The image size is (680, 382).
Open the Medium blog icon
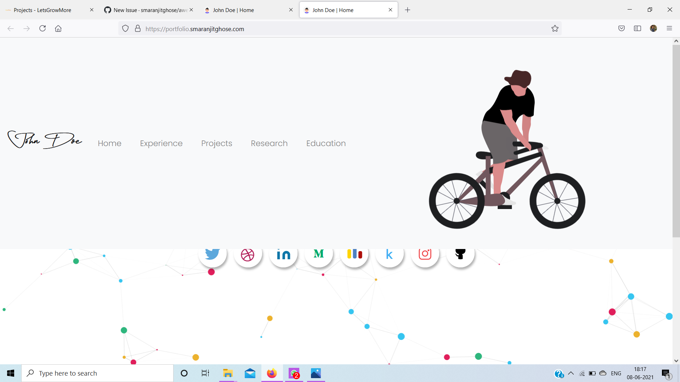coord(318,253)
